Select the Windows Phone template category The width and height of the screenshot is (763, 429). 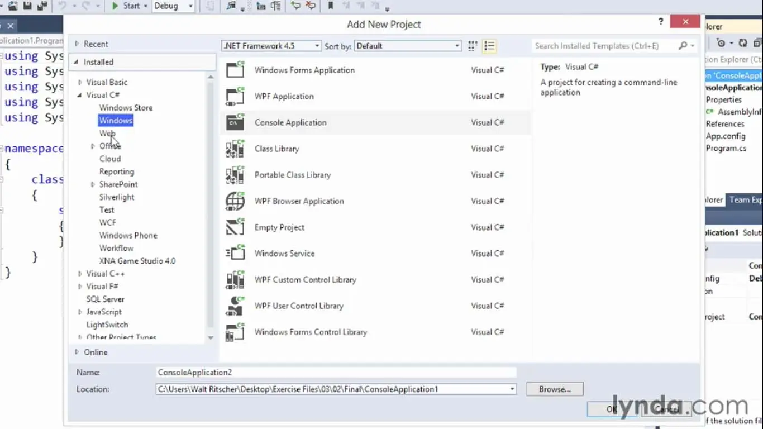coord(128,235)
